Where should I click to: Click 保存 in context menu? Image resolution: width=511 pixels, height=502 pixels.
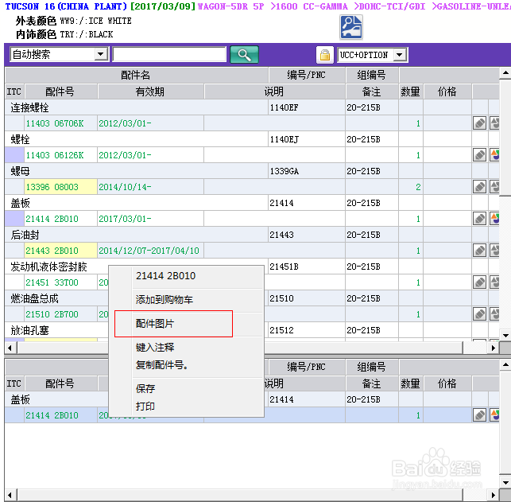(145, 388)
